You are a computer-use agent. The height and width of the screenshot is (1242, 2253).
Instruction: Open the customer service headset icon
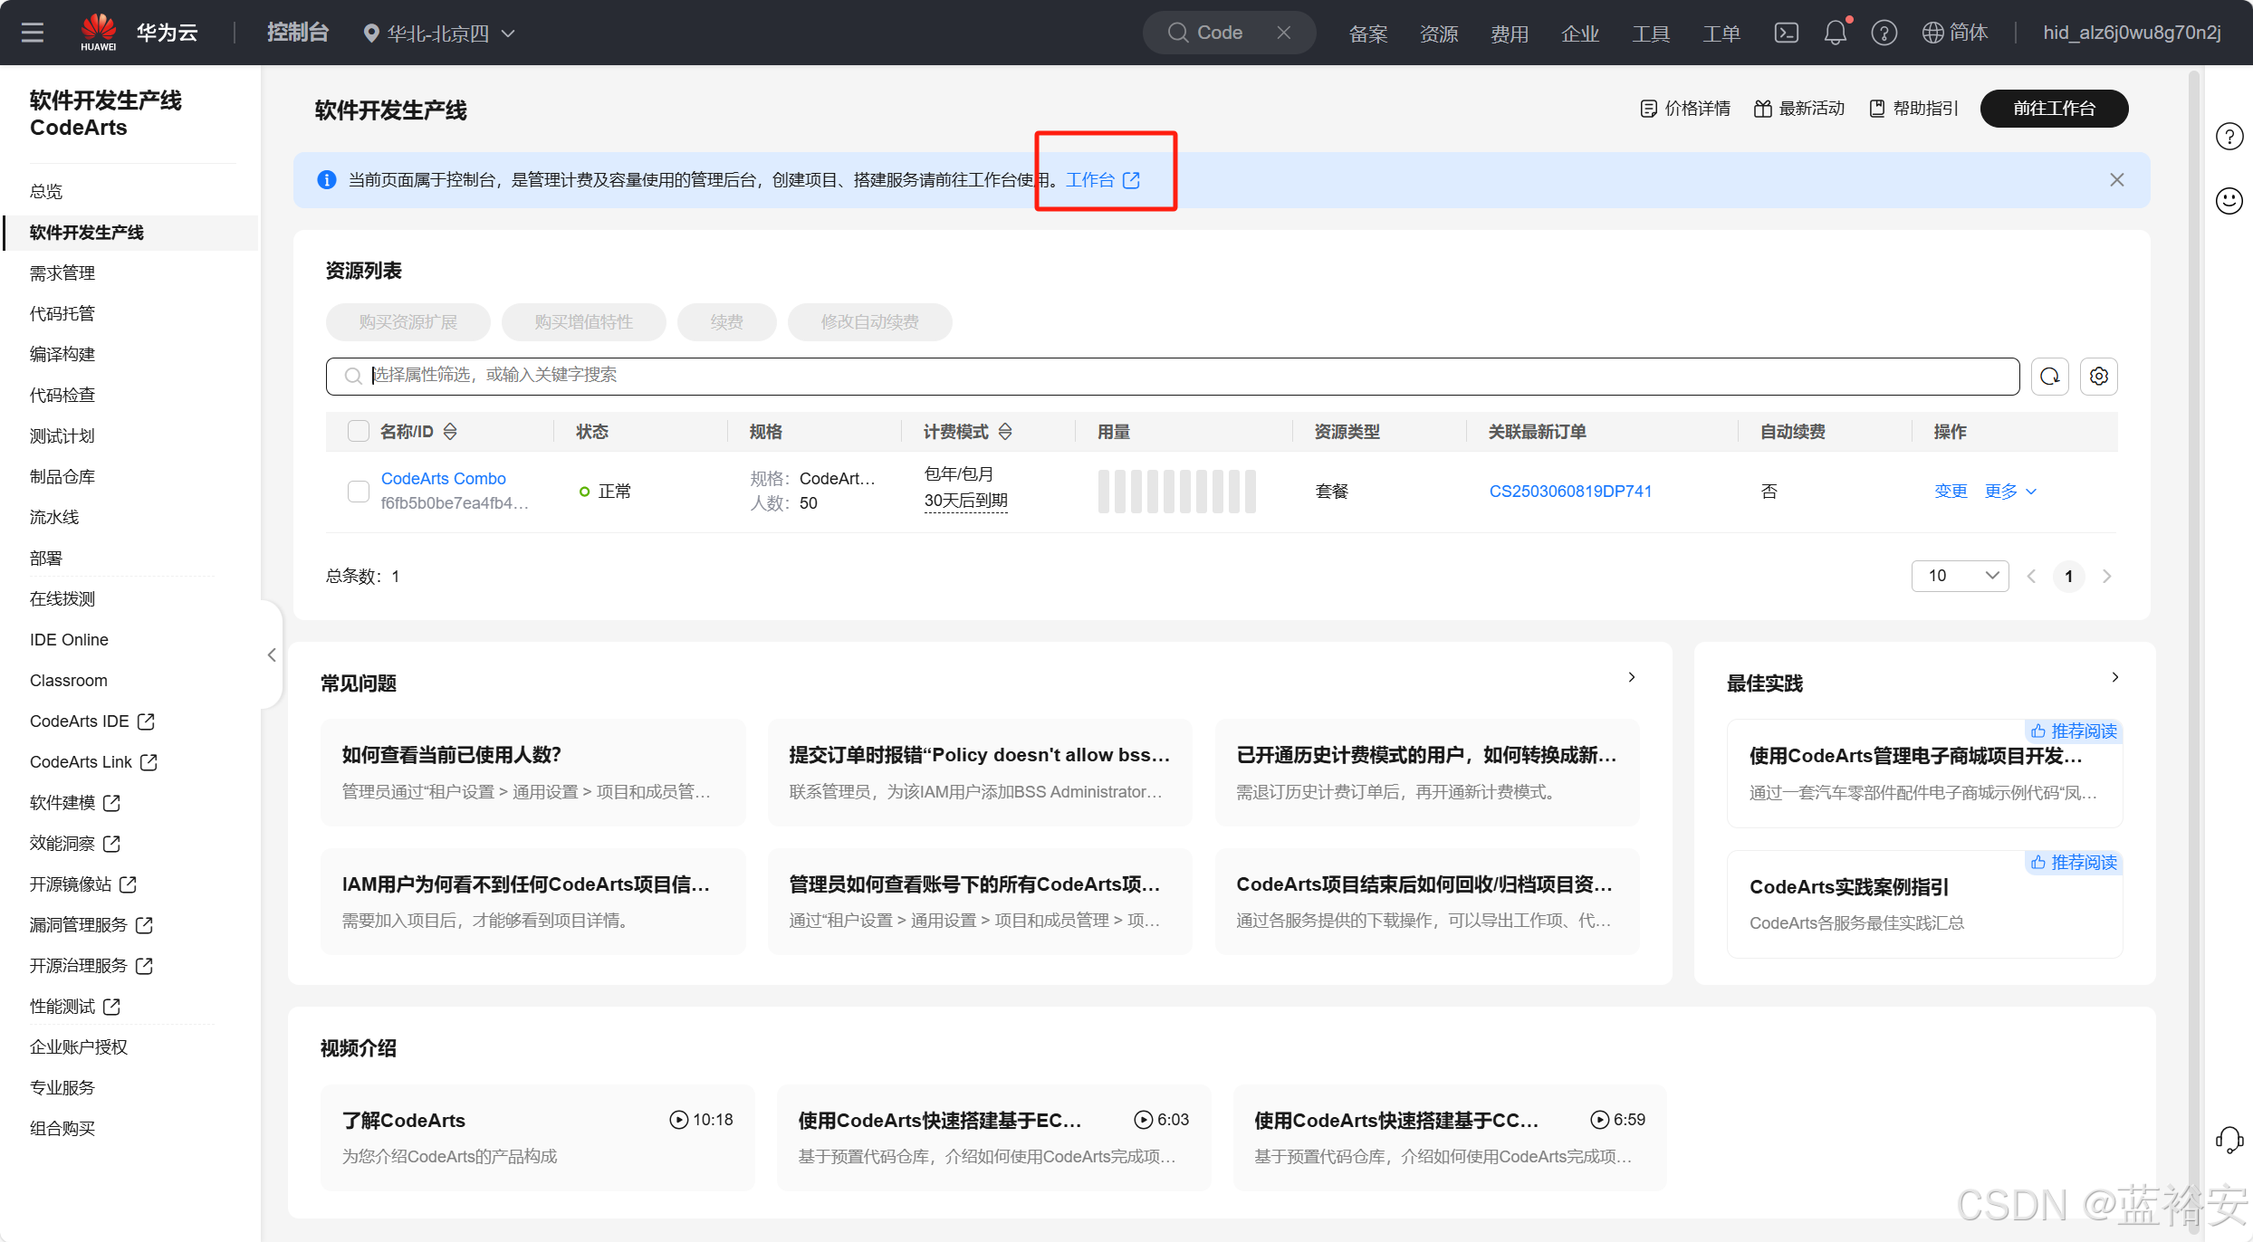[x=2229, y=1139]
